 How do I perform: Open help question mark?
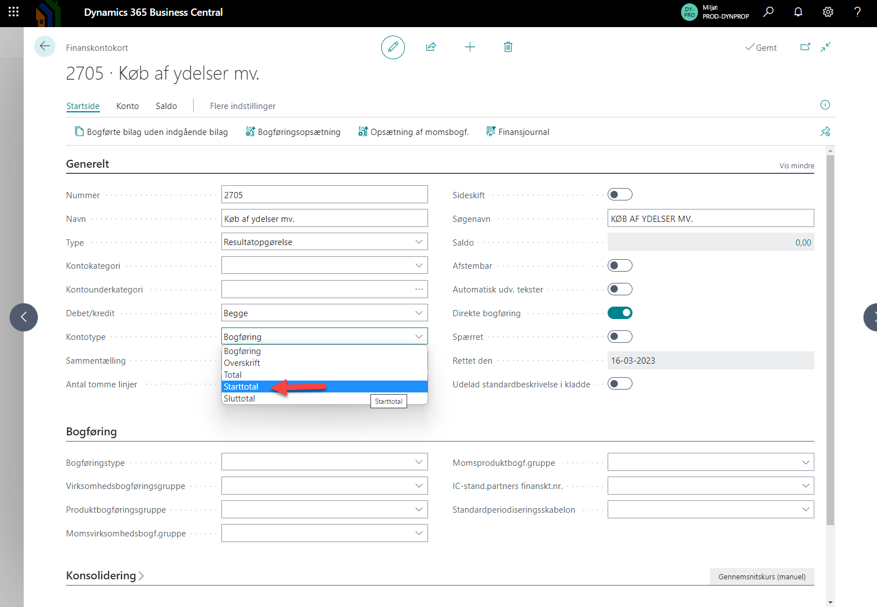(x=857, y=12)
